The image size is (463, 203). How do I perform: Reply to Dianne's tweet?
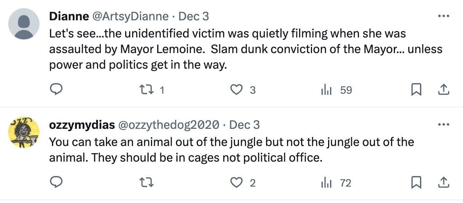coord(57,90)
